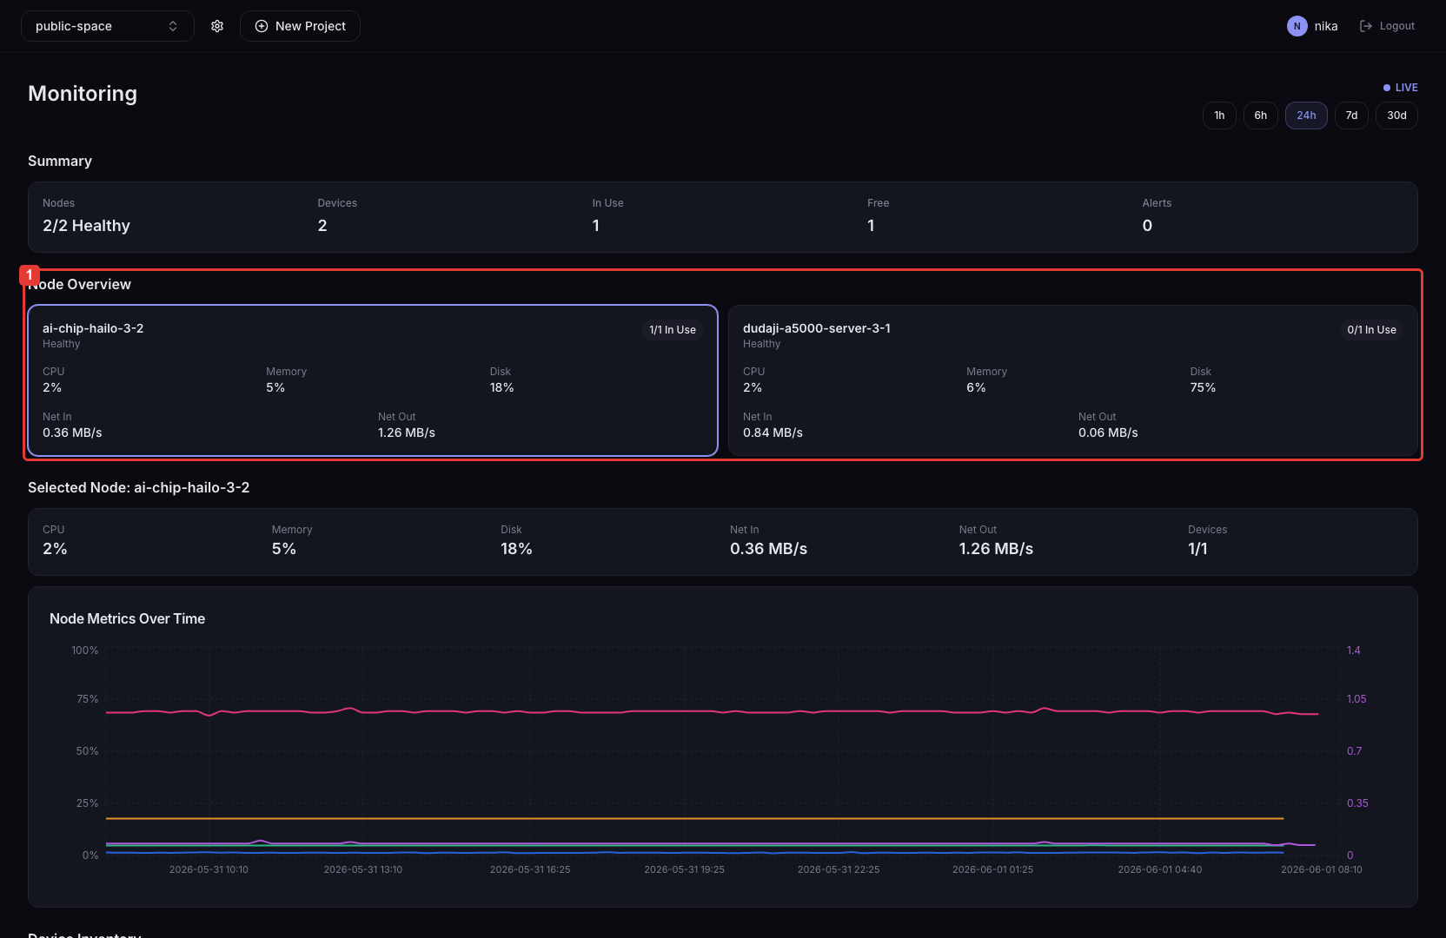Select the dudaji-a5000-server-3-1 node card
The image size is (1446, 938).
click(1072, 380)
